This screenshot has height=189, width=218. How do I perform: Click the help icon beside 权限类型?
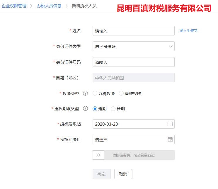[x=85, y=93]
